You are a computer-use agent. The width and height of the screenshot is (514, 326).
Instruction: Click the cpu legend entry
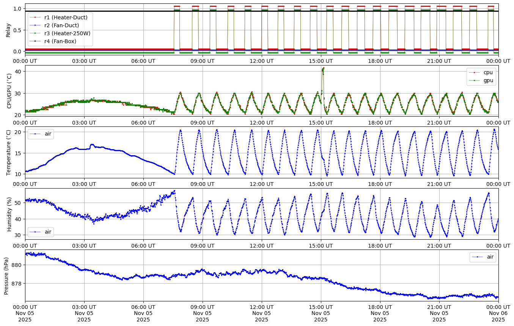pyautogui.click(x=488, y=72)
